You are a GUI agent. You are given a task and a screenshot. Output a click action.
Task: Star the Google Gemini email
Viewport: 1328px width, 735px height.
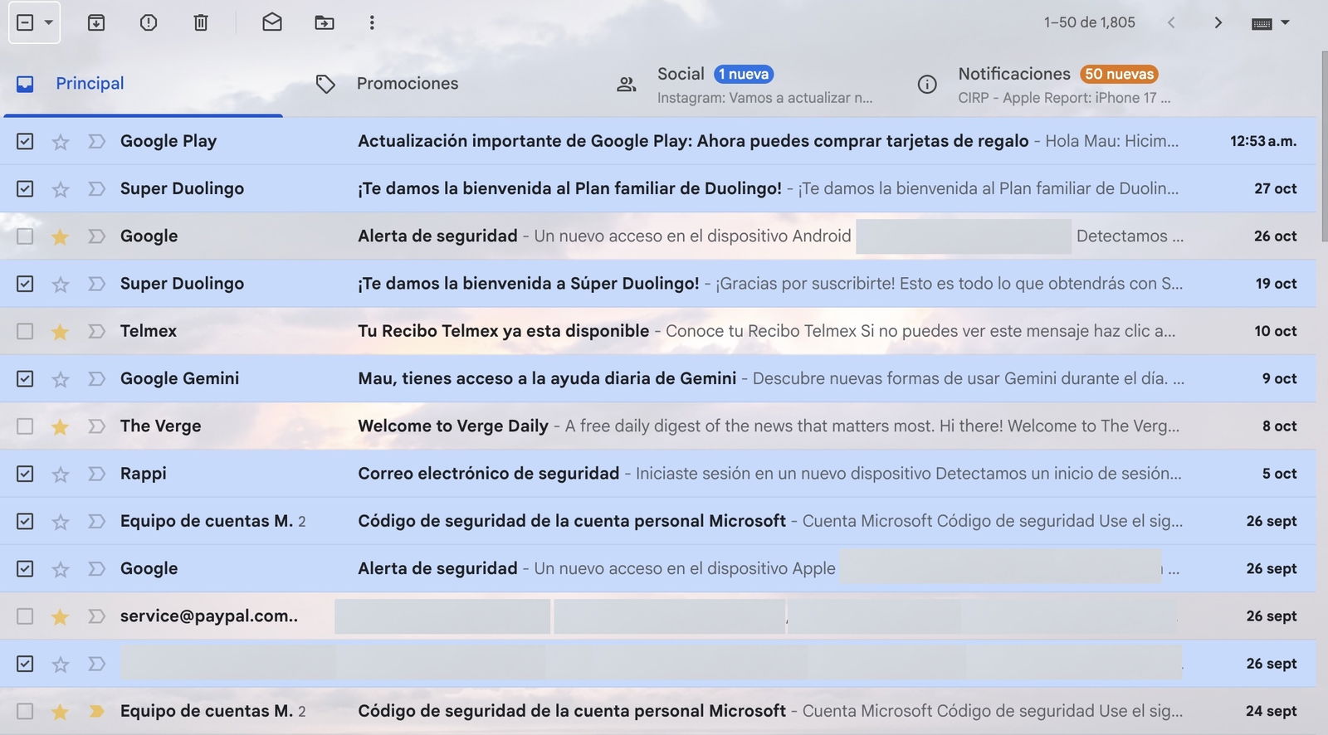pos(60,379)
